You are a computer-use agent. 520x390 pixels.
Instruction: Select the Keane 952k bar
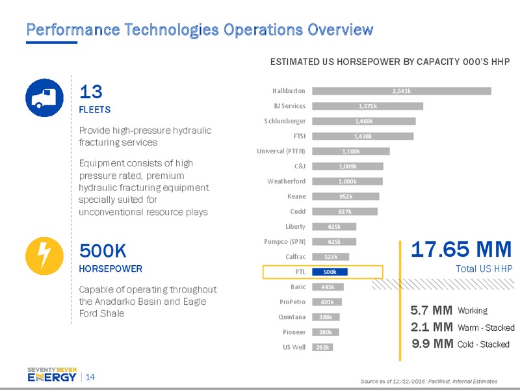tap(346, 197)
